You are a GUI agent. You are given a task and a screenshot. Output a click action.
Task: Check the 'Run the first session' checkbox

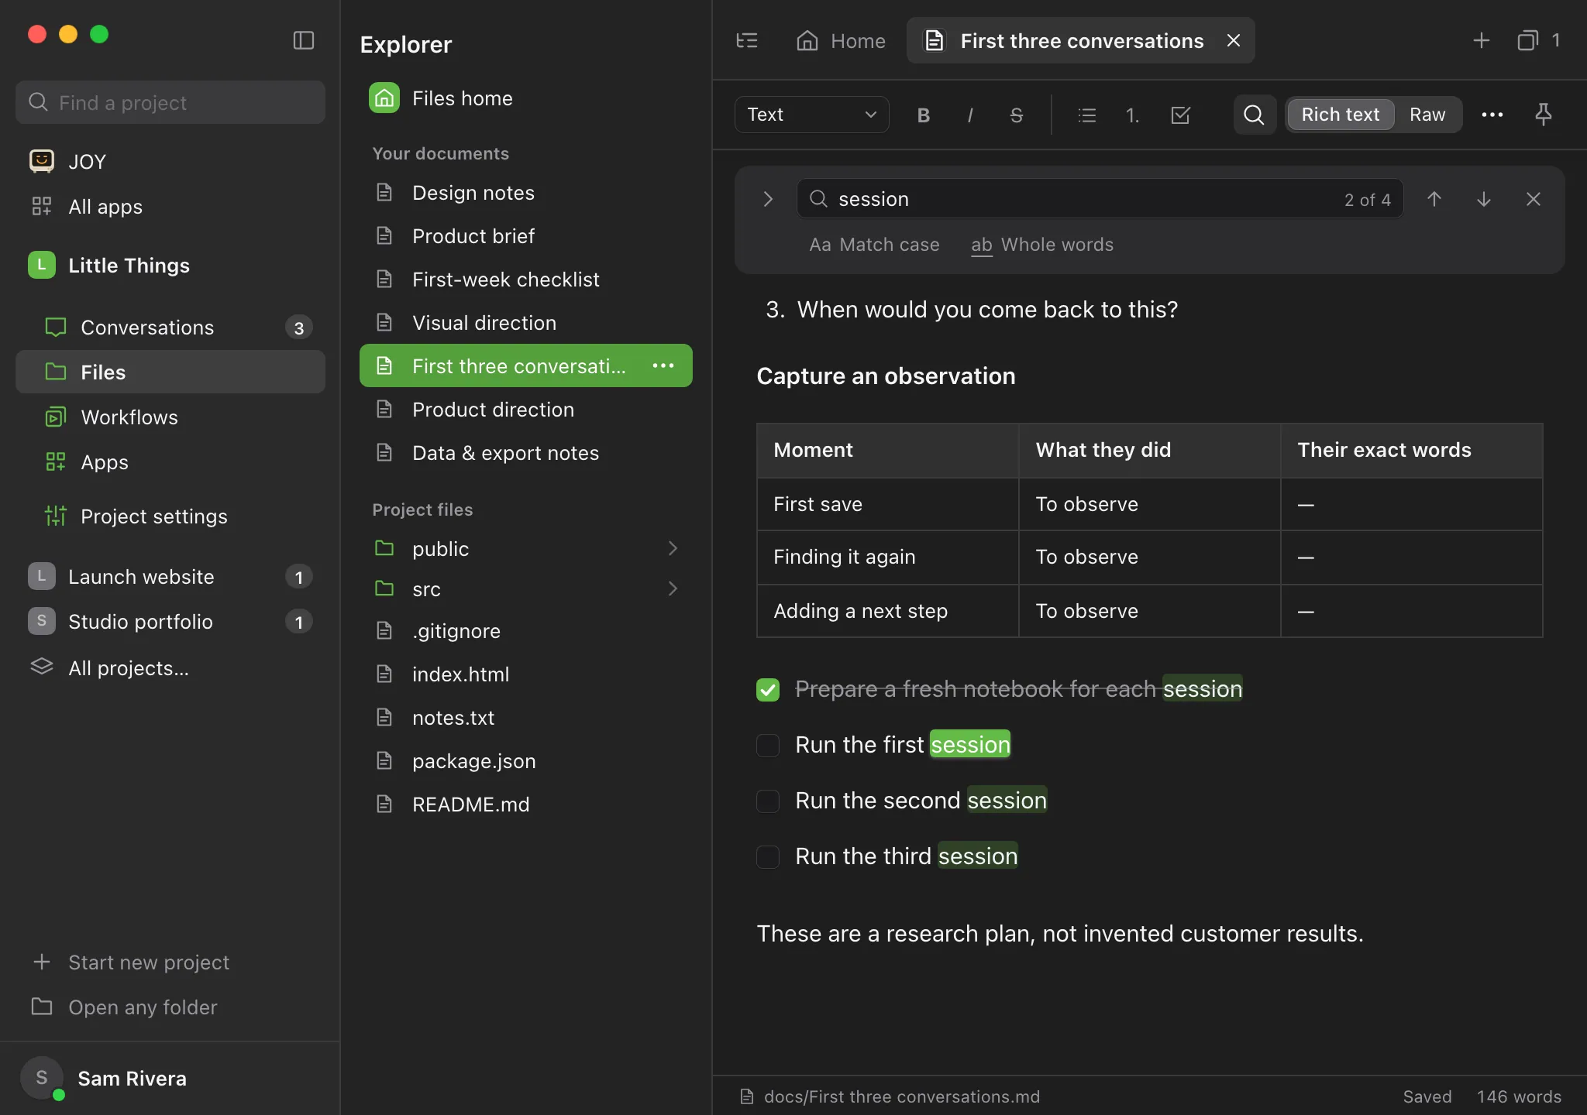click(768, 745)
